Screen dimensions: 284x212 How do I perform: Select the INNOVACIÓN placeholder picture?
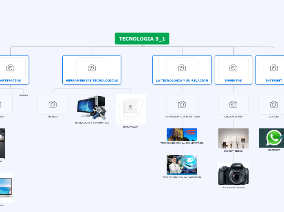click(130, 109)
